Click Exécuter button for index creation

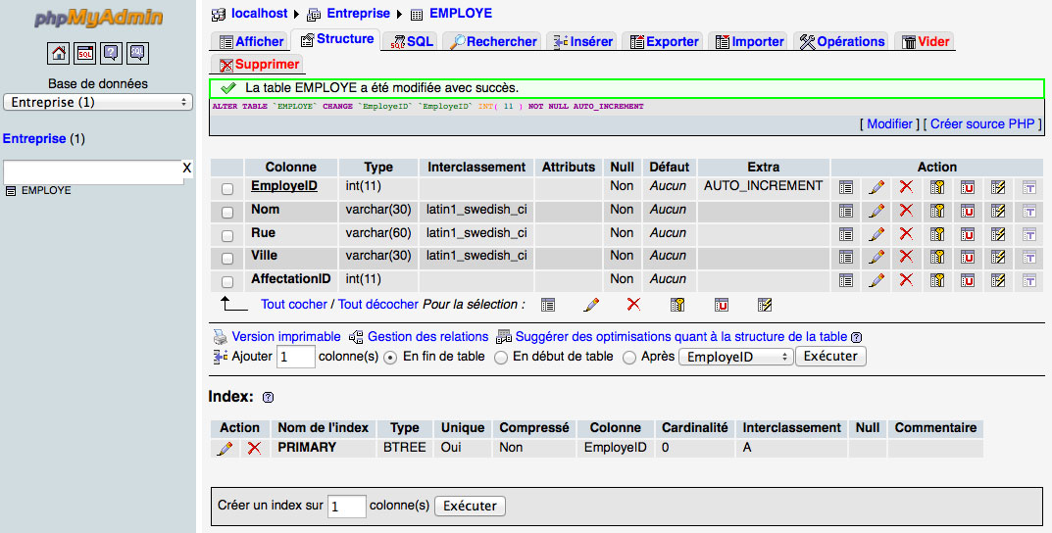[470, 507]
